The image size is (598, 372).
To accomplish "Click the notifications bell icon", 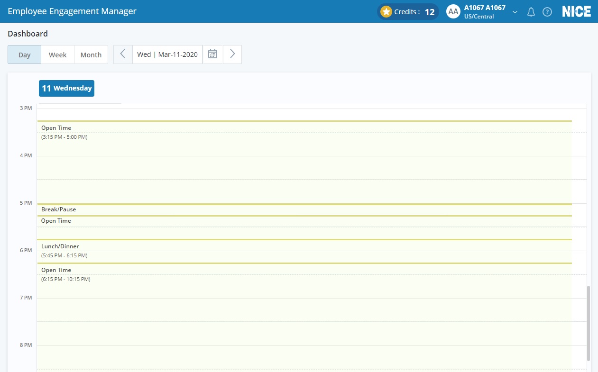I will point(531,12).
